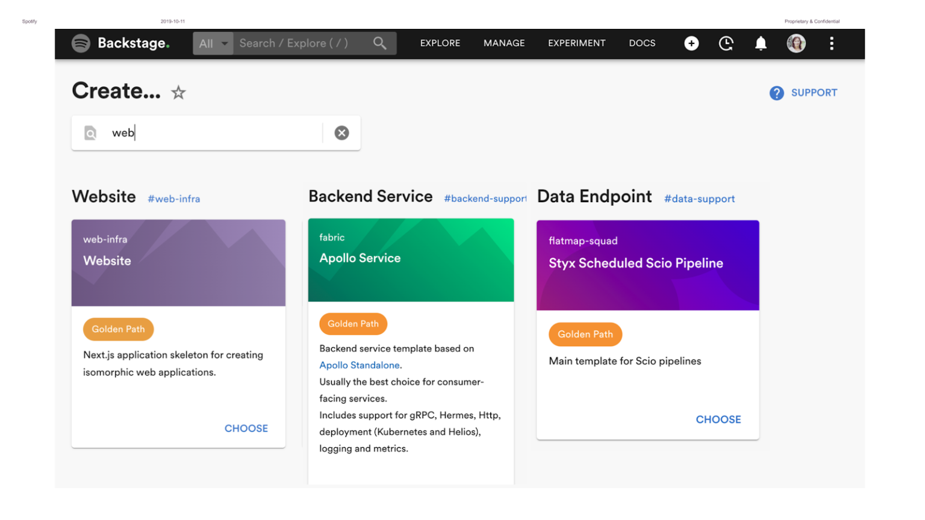Click the Support question mark icon
Screen dimensions: 925x520
pos(777,93)
